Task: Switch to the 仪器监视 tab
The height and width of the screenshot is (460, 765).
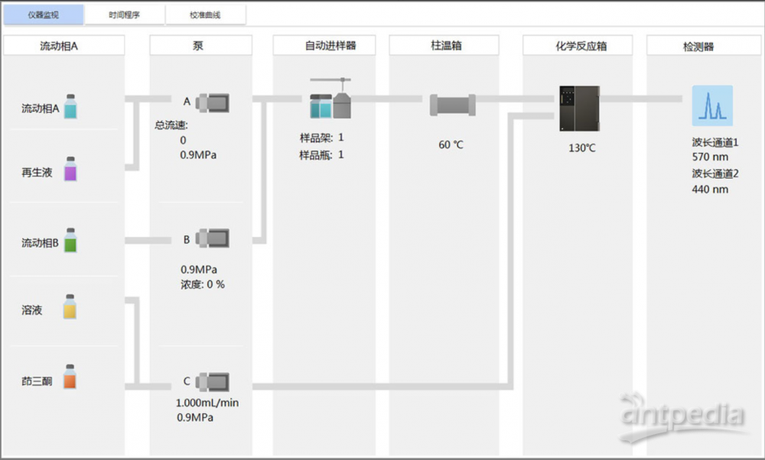Action: [43, 15]
